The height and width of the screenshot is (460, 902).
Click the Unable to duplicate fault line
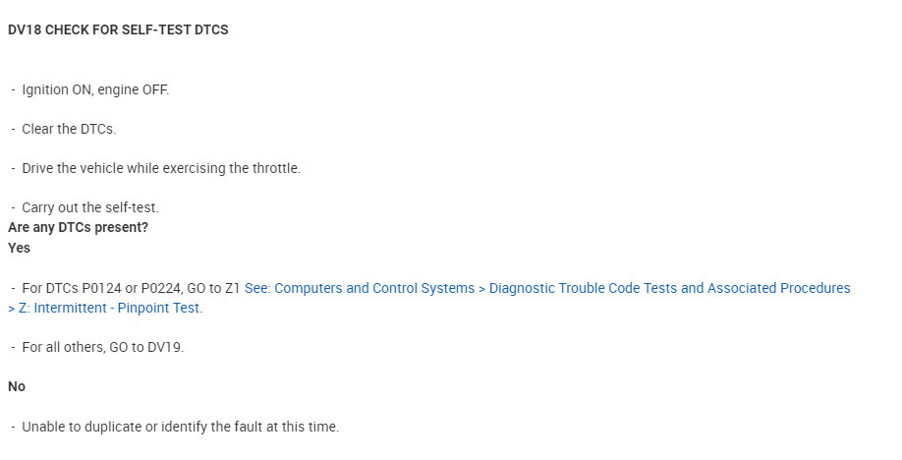[x=180, y=427]
